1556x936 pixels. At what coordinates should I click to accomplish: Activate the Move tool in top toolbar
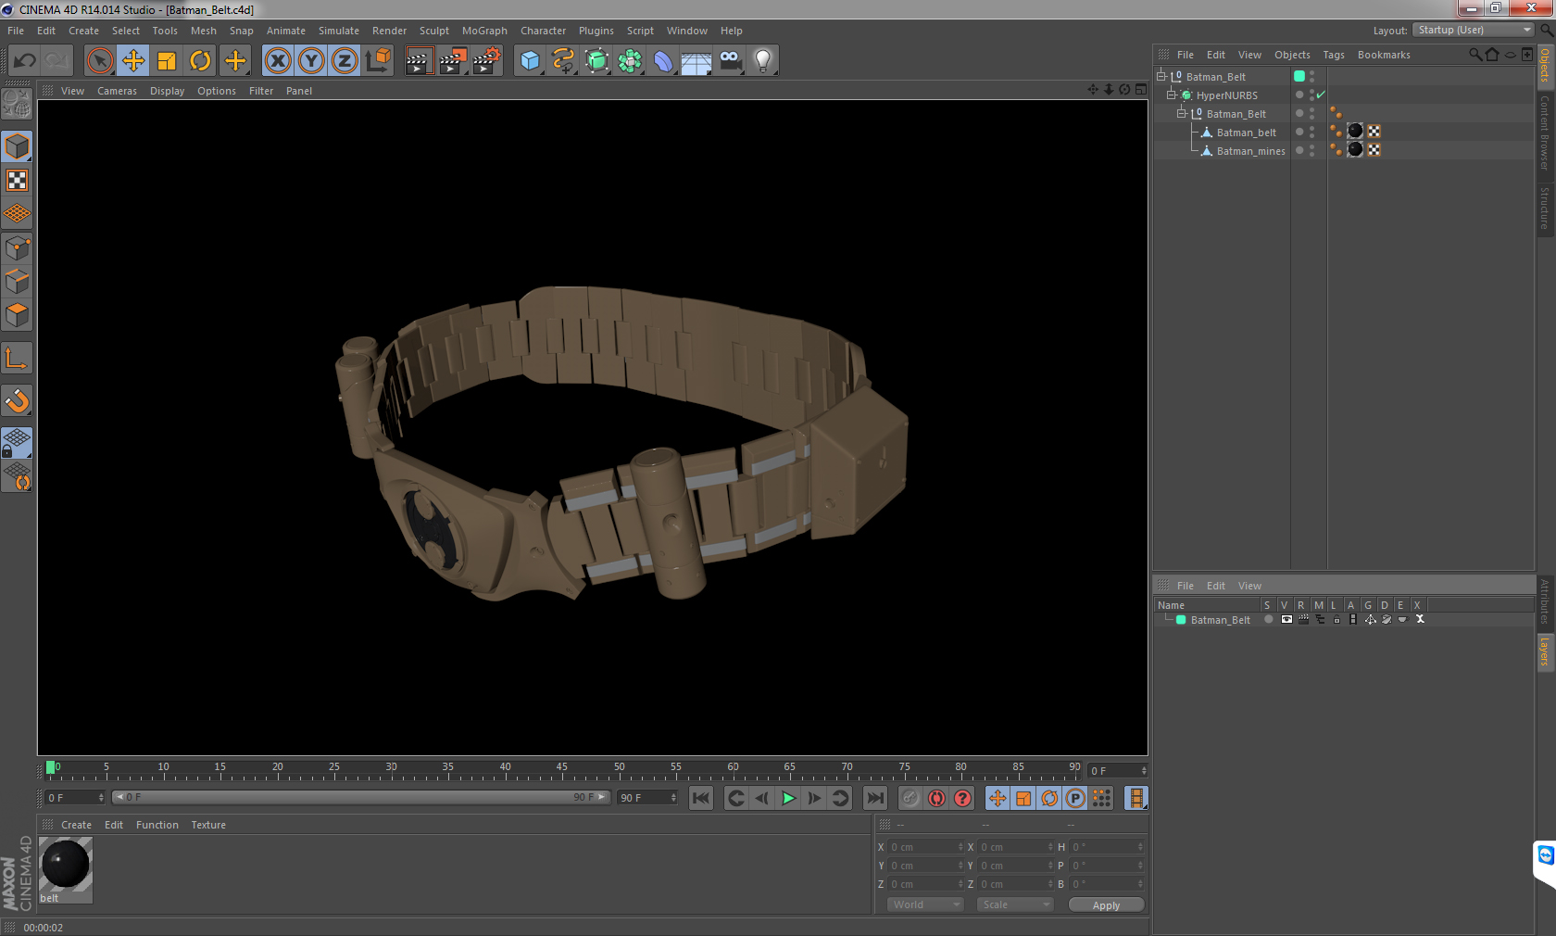[133, 61]
